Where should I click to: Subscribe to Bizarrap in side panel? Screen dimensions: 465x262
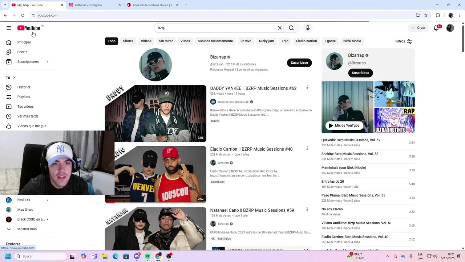click(360, 73)
